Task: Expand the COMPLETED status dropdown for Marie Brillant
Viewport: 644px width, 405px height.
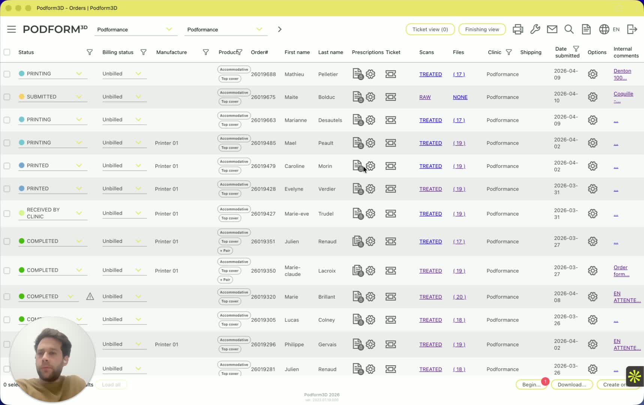Action: point(48,296)
